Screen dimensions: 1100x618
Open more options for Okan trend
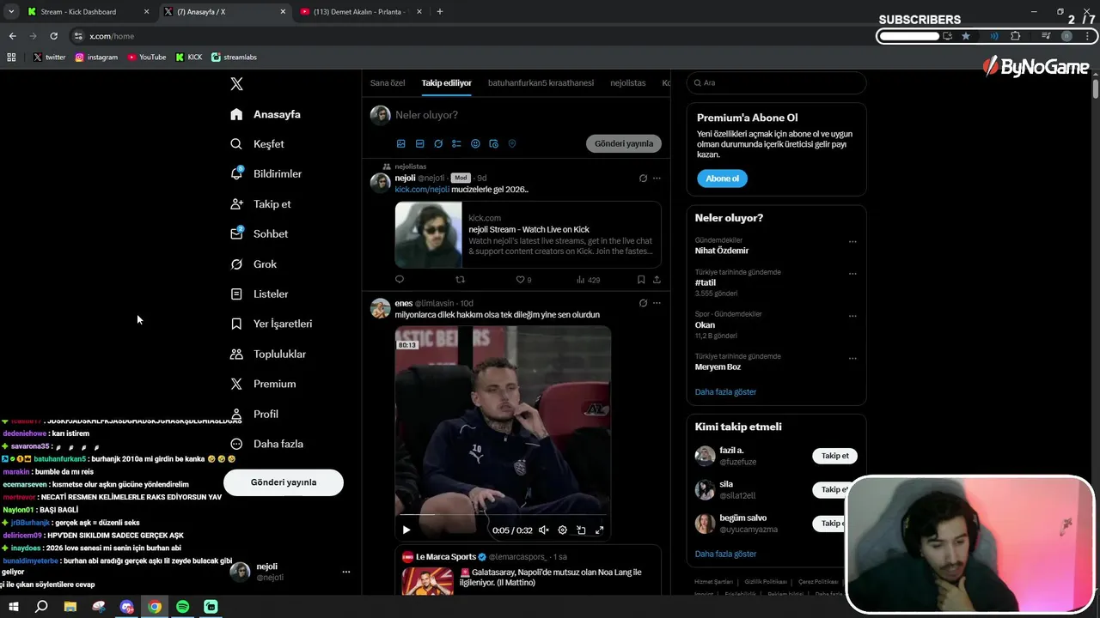pyautogui.click(x=852, y=316)
